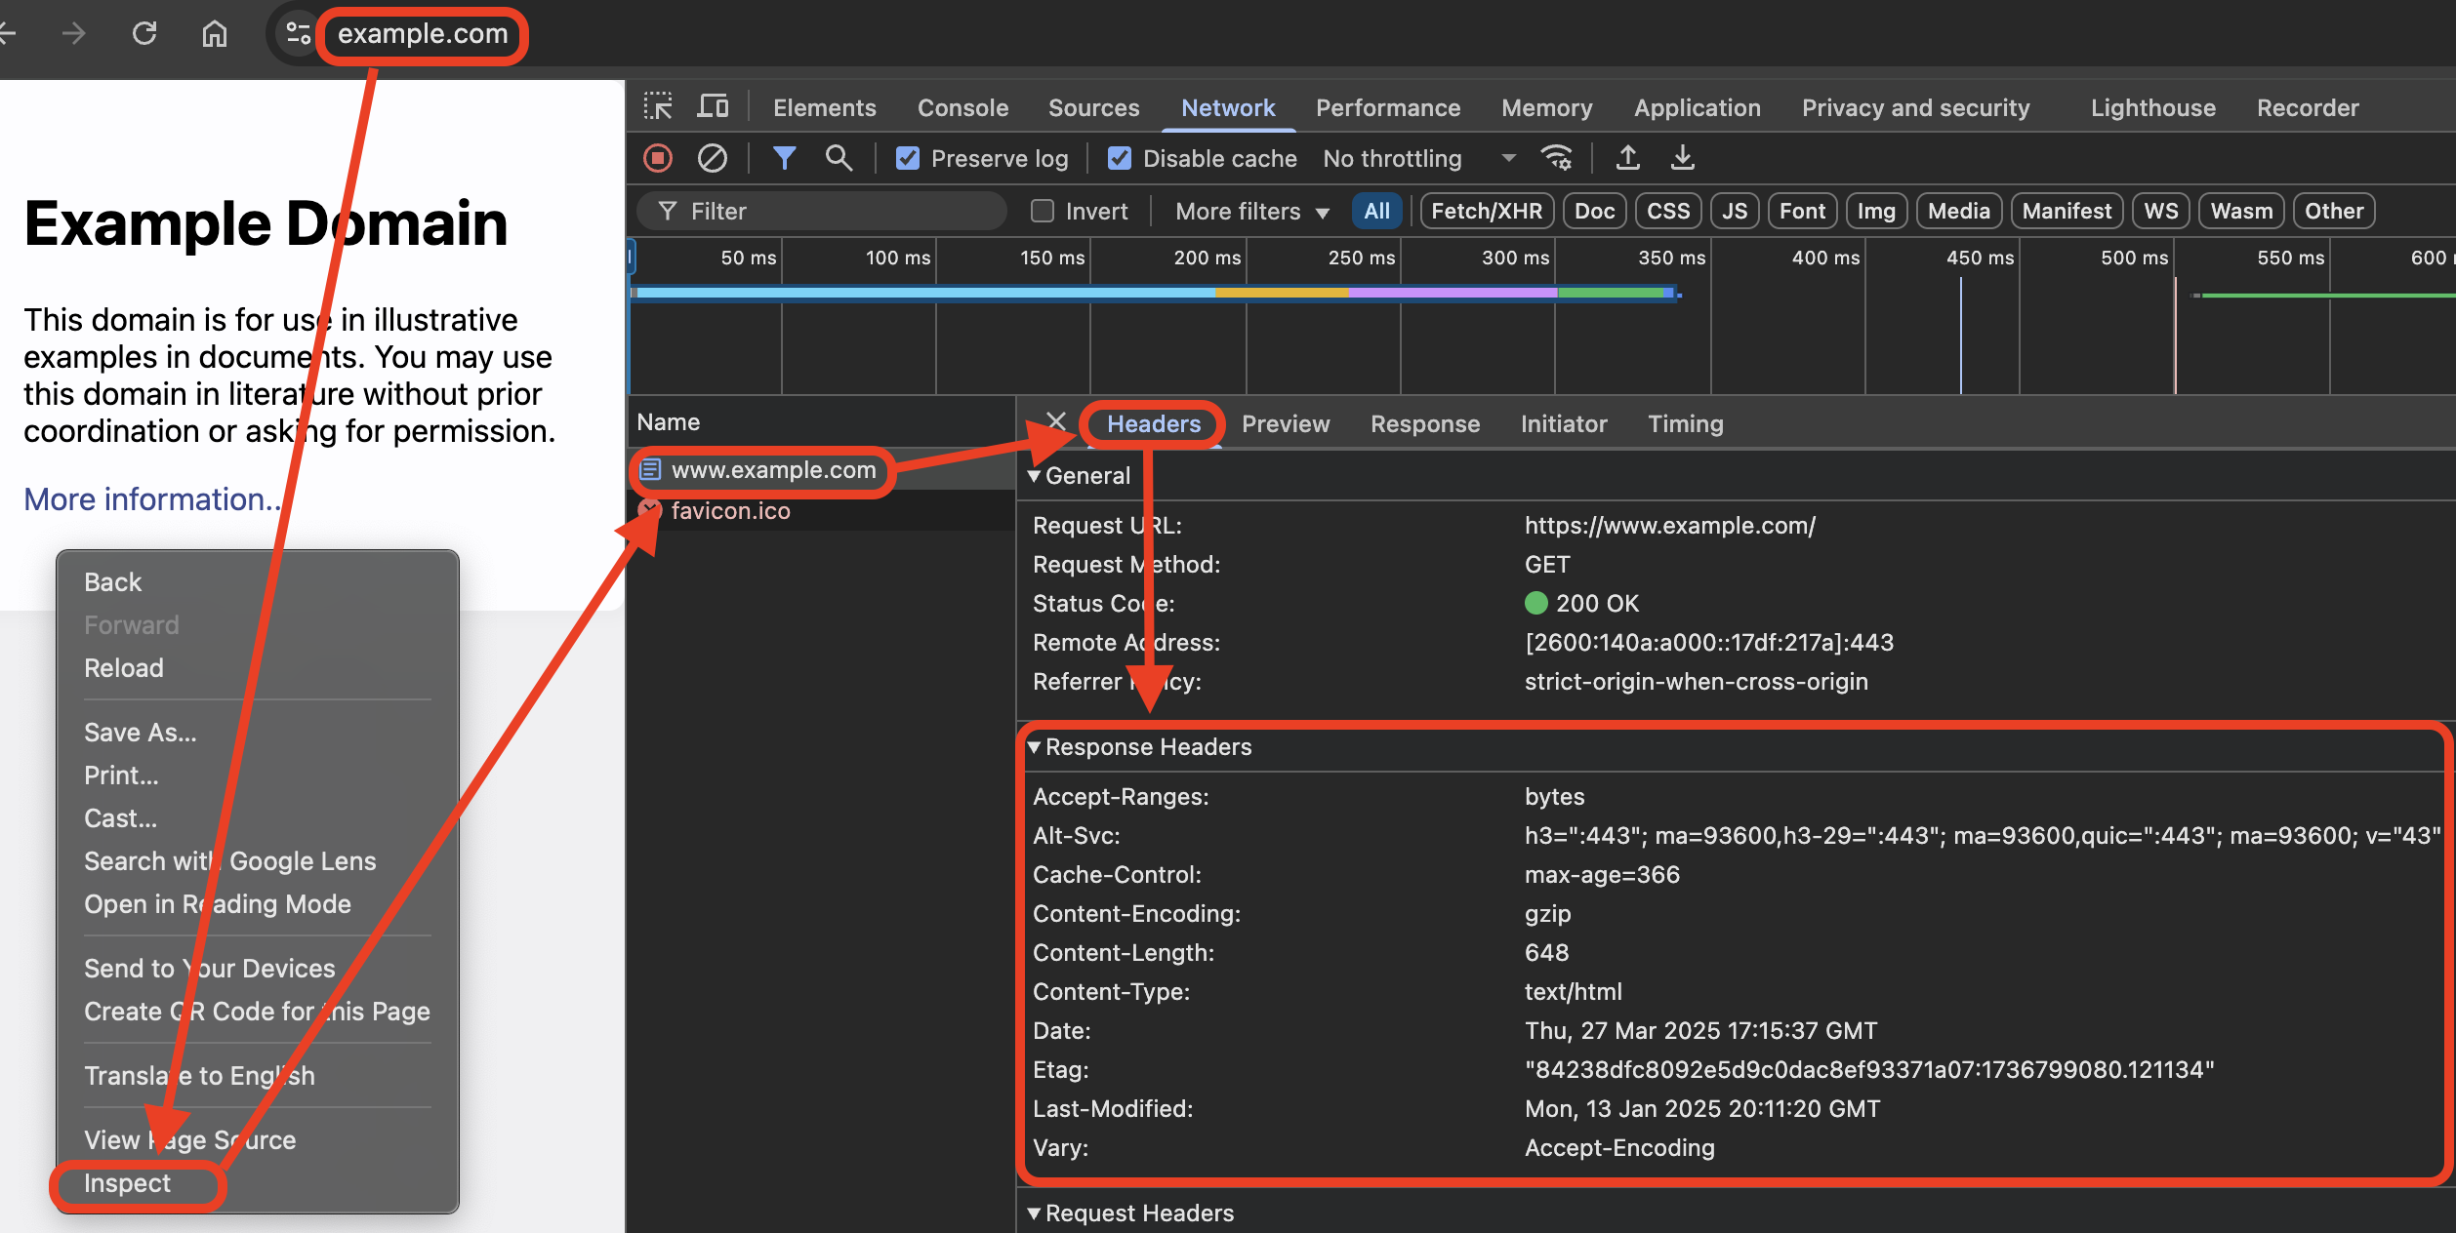Screen dimensions: 2456x1233
Task: Click the browser forward arrow
Action: point(73,34)
